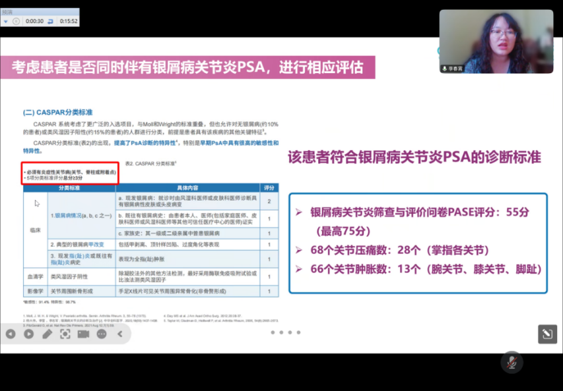Image resolution: width=563 pixels, height=391 pixels.
Task: Advance to next slide arrow
Action: tap(28, 334)
